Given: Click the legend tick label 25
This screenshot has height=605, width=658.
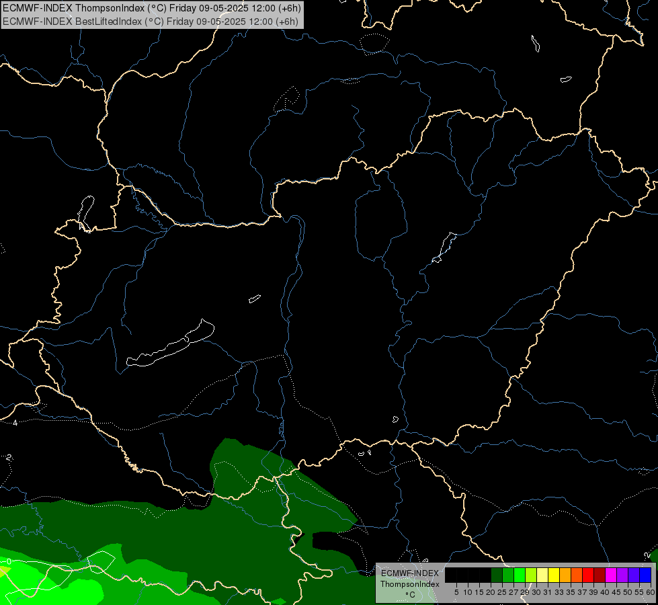Looking at the screenshot, I should pos(502,592).
